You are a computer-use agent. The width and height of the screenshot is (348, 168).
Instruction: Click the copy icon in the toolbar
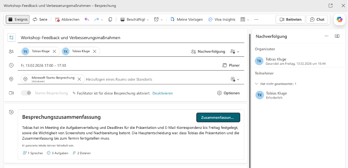coord(110,20)
